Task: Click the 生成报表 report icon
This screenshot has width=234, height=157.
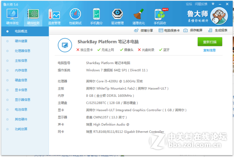Action: click(x=210, y=30)
